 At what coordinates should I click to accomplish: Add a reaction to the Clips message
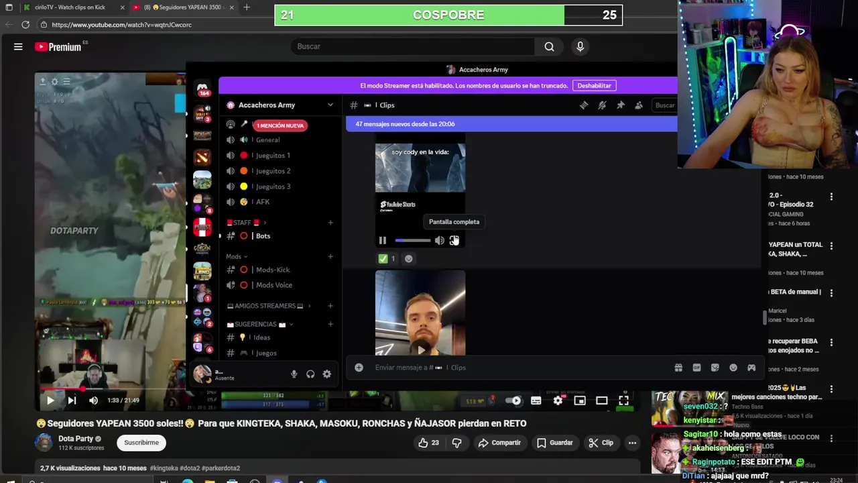point(409,258)
